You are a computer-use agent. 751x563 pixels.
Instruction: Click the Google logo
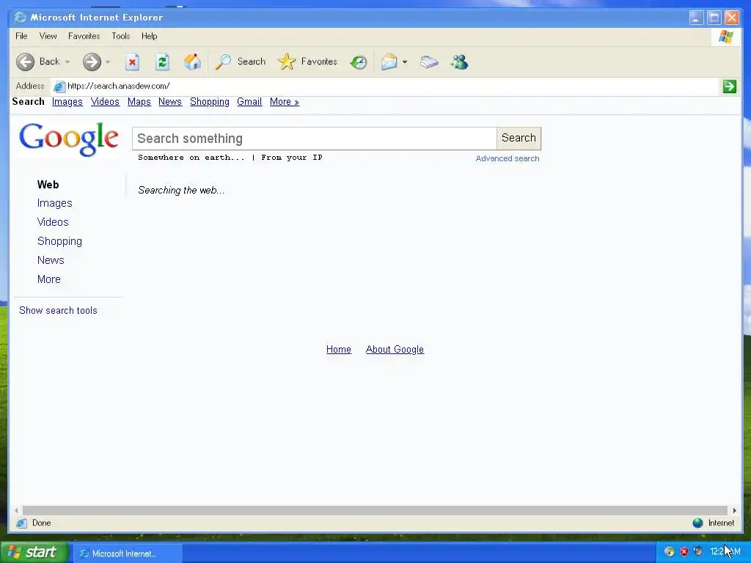[x=68, y=139]
